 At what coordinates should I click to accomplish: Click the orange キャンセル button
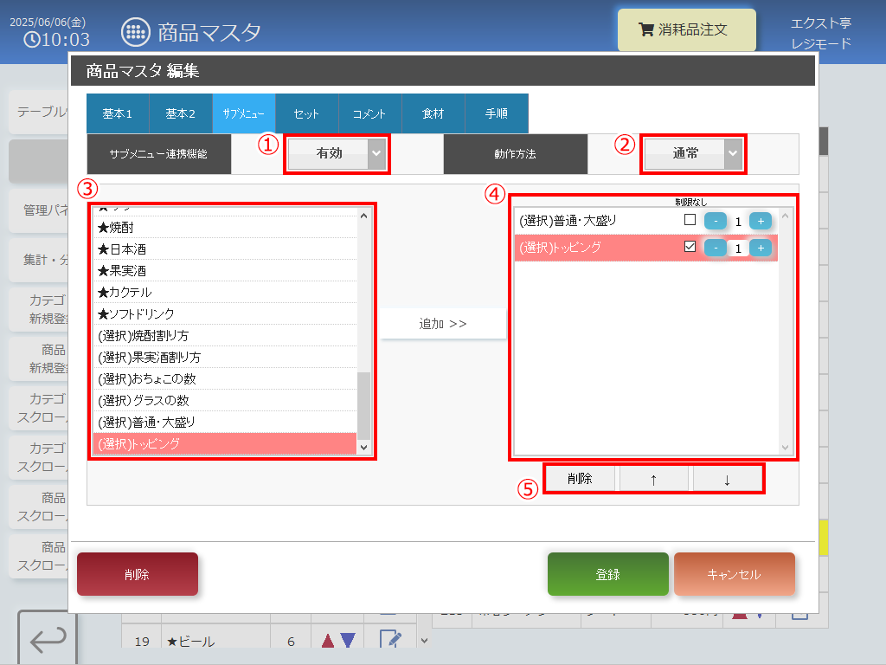[735, 574]
